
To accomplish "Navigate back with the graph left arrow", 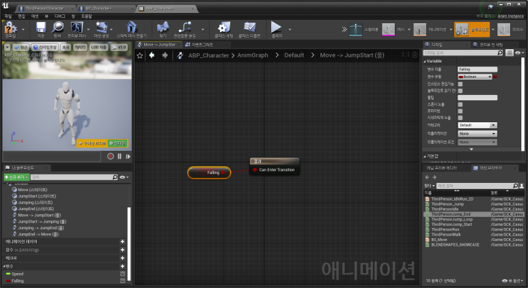I will click(152, 55).
